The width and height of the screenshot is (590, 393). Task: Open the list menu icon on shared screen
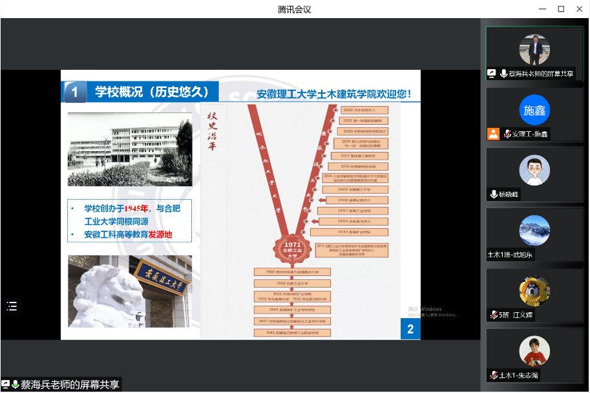pyautogui.click(x=12, y=306)
